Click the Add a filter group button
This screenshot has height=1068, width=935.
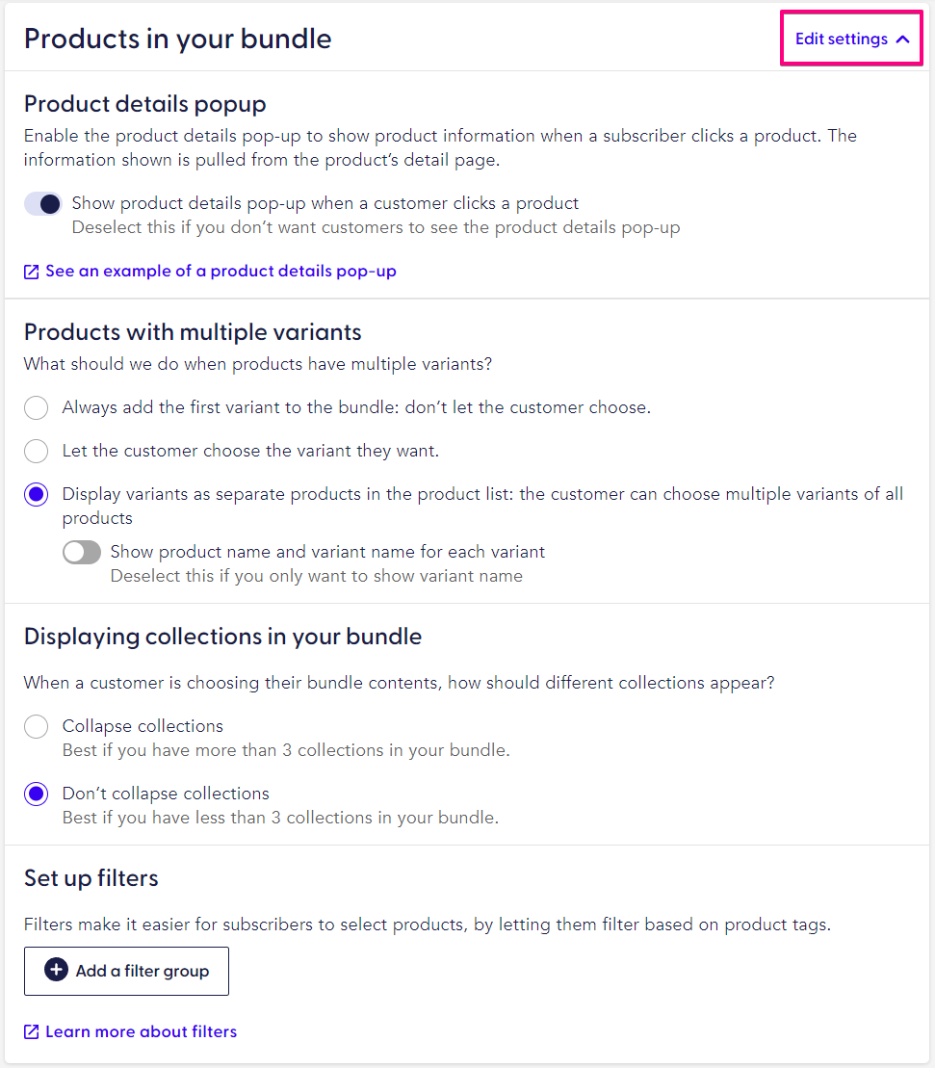point(126,971)
